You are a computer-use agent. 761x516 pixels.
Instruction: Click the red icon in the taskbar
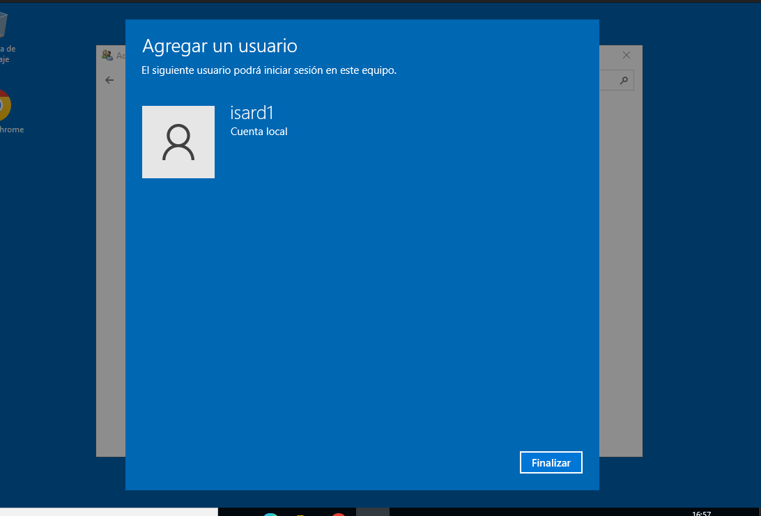coord(339,514)
